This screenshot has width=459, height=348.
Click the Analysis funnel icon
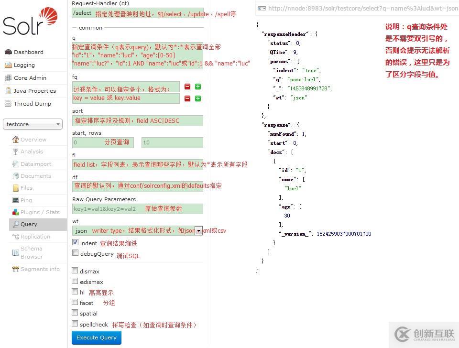15,152
